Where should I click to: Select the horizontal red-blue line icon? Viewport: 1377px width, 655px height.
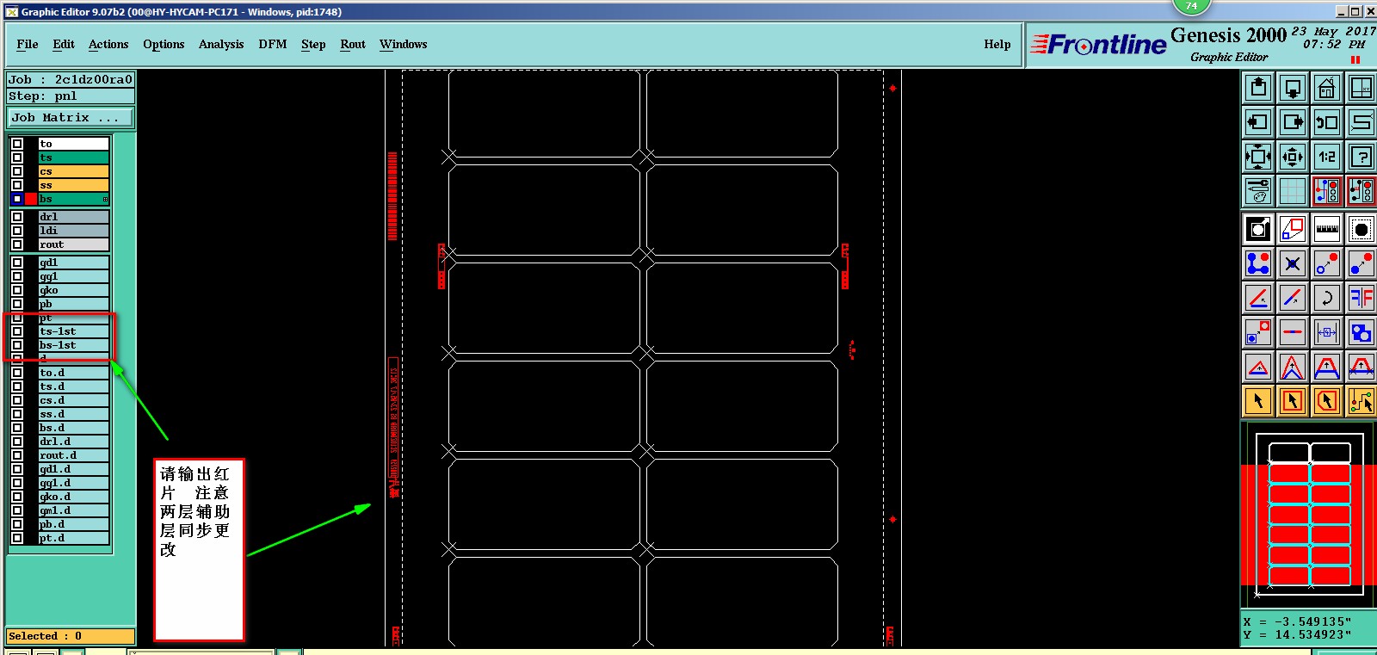coord(1293,332)
